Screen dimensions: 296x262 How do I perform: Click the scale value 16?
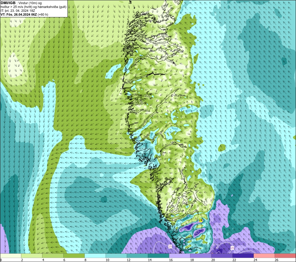tap(171, 260)
